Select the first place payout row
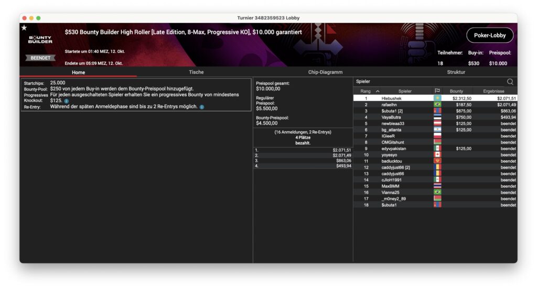Screen dimensions: 537x289 [303, 150]
